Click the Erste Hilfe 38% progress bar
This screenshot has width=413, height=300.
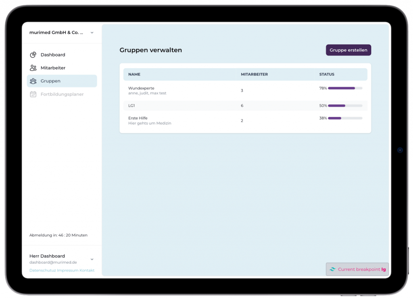pos(345,118)
